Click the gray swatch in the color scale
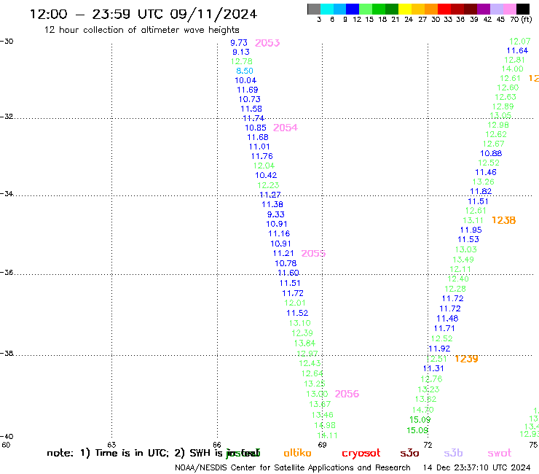The width and height of the screenshot is (539, 474). [314, 9]
